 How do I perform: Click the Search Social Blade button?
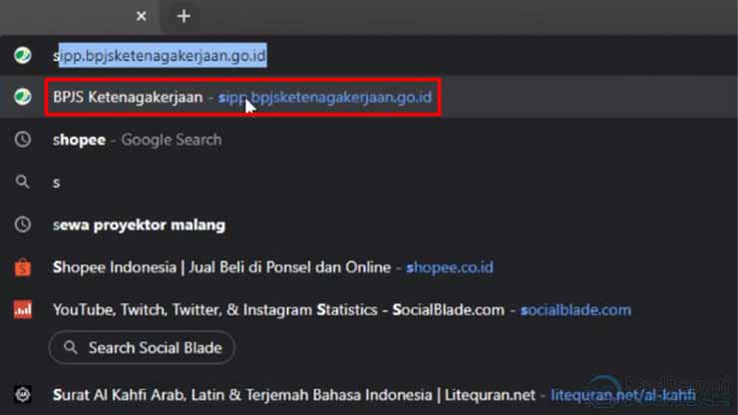[142, 347]
